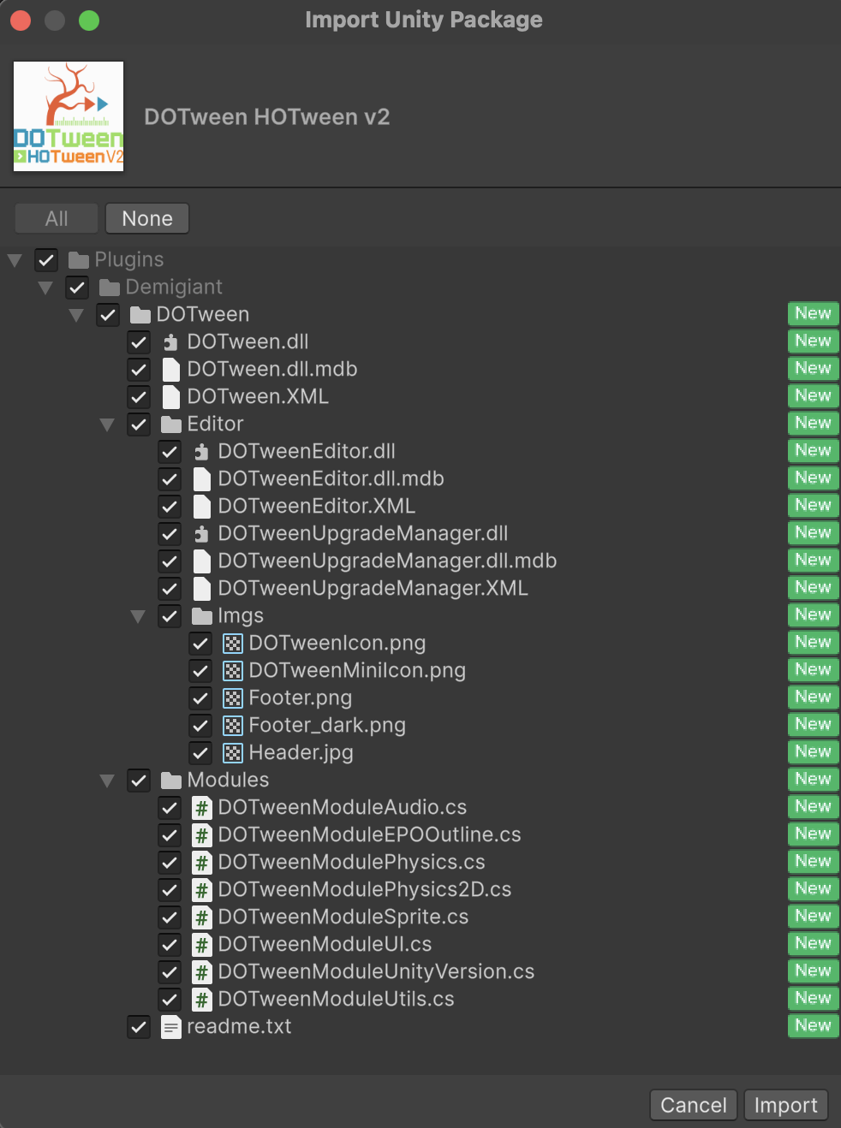Click the DOTweenEditor.dll.mdb file icon
The width and height of the screenshot is (841, 1128).
(202, 478)
